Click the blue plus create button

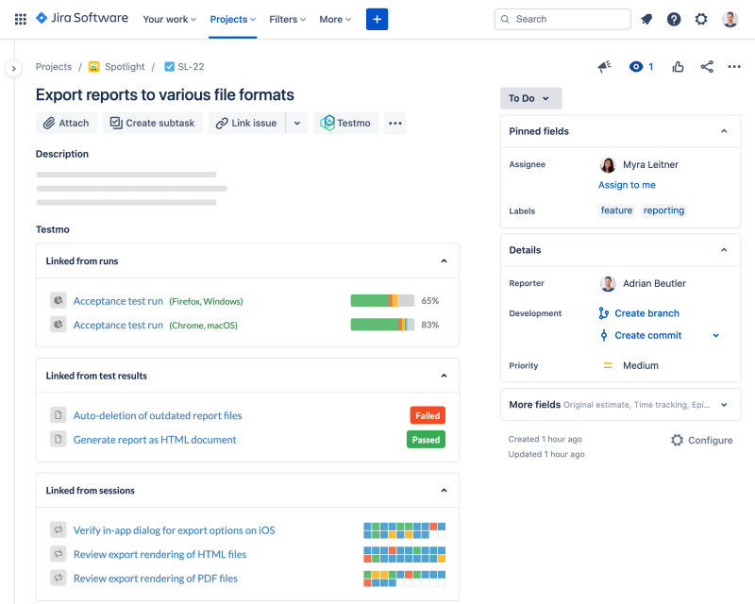[377, 19]
